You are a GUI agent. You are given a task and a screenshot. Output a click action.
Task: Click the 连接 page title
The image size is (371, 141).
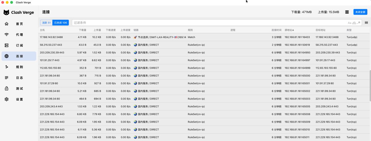[46, 12]
